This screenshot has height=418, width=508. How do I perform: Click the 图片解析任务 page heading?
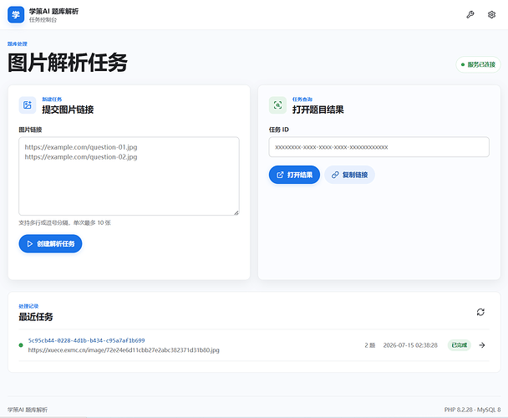tap(68, 63)
